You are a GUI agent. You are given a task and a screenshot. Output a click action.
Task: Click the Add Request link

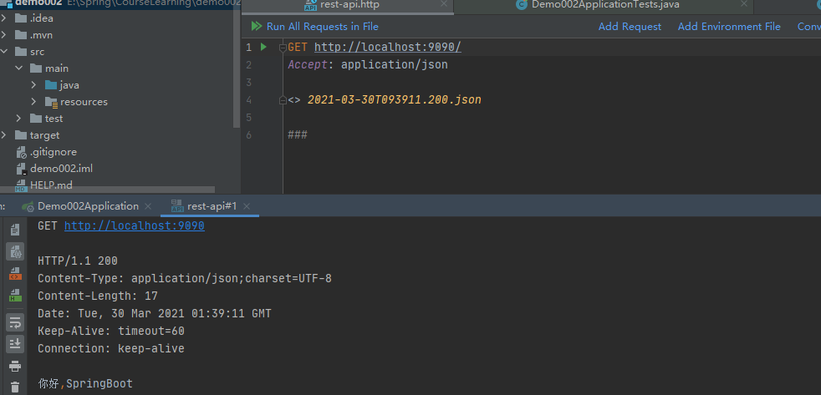pos(630,27)
